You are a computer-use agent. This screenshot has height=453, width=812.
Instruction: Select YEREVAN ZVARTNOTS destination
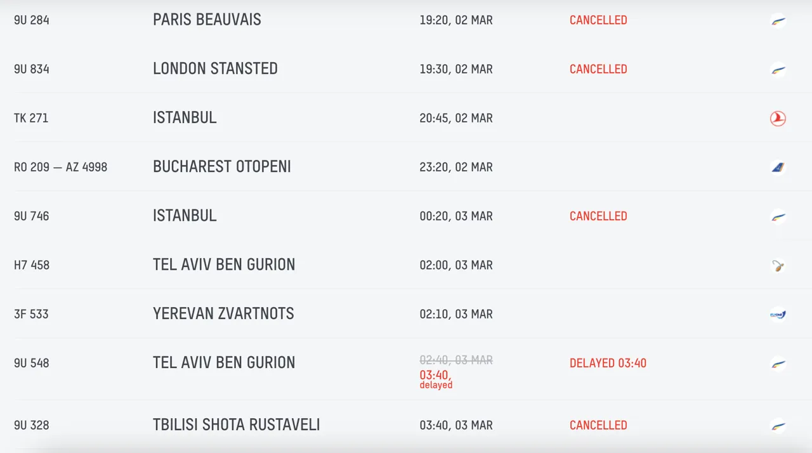[x=223, y=314]
